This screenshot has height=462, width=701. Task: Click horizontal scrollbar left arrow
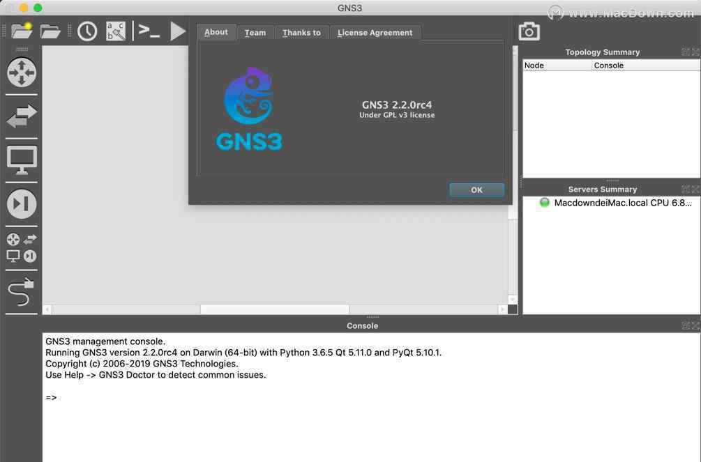click(x=47, y=309)
